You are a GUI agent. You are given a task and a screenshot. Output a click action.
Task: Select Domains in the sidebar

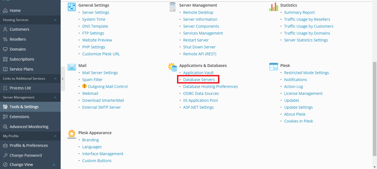[30, 49]
